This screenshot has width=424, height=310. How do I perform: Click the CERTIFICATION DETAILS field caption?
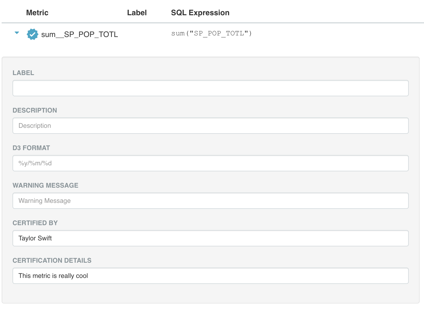click(52, 261)
